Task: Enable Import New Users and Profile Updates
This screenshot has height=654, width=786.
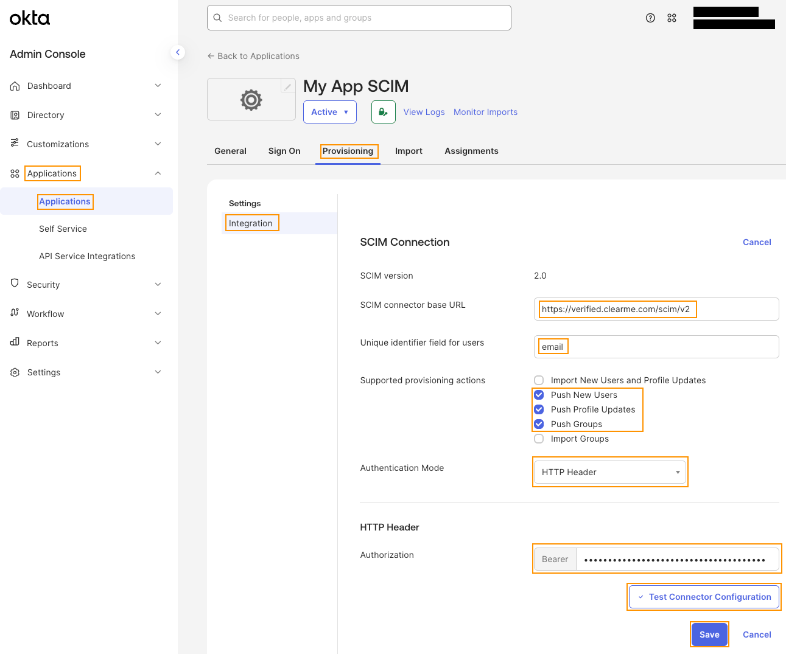Action: pyautogui.click(x=539, y=380)
